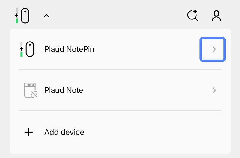
Task: Click the sparkle star on the search icon
Action: coord(196,12)
